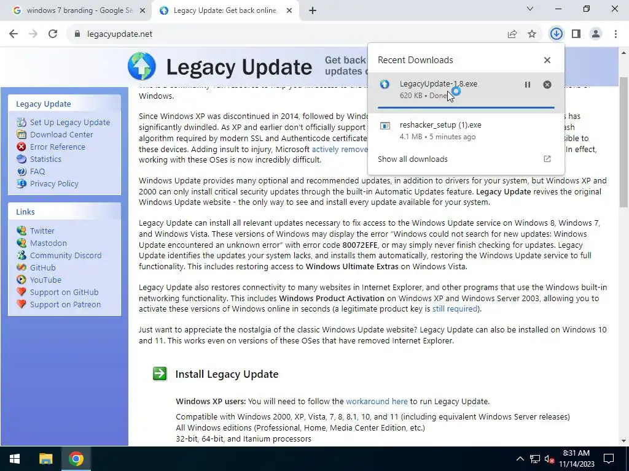Open the FAQ sidebar link
The width and height of the screenshot is (629, 471).
click(x=37, y=172)
